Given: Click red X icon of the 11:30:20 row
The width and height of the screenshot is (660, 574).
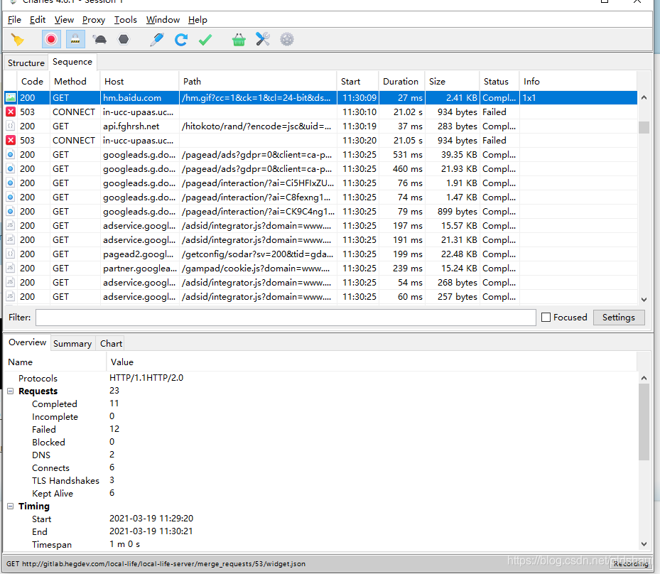Looking at the screenshot, I should (x=11, y=140).
